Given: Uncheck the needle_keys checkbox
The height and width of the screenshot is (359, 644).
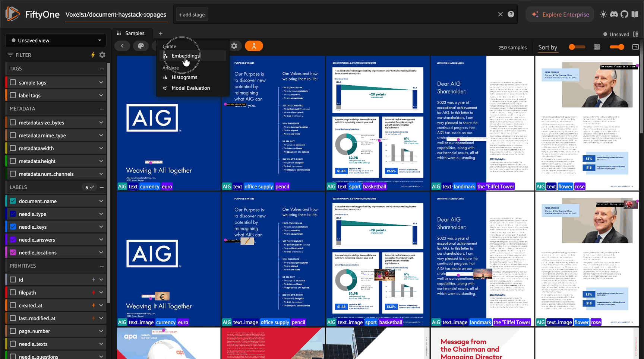Looking at the screenshot, I should (x=13, y=227).
